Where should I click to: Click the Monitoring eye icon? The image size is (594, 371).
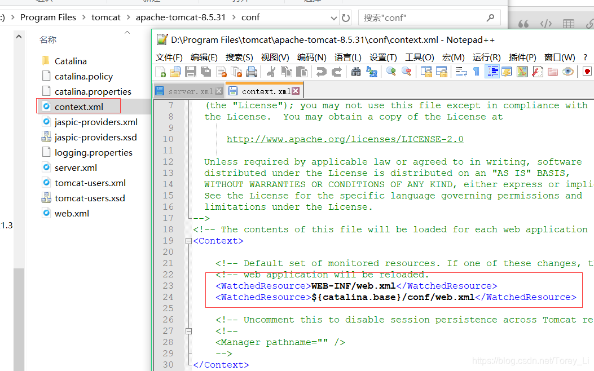[x=568, y=72]
